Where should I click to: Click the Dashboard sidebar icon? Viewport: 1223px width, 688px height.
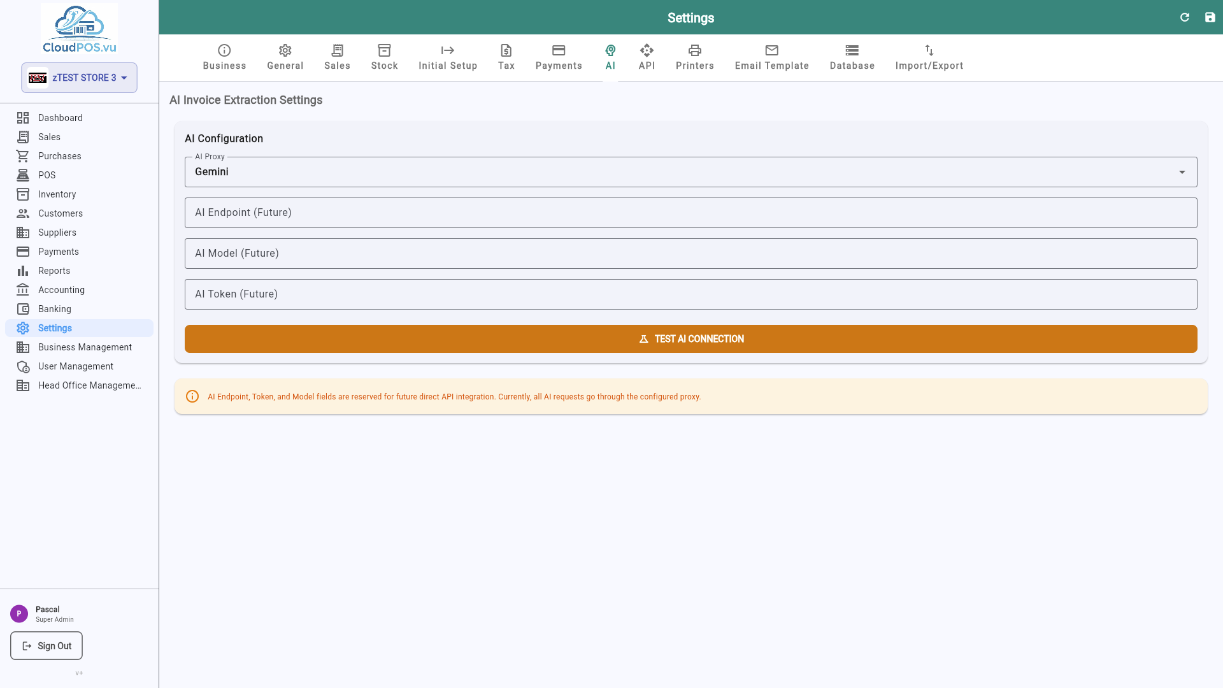pos(23,118)
